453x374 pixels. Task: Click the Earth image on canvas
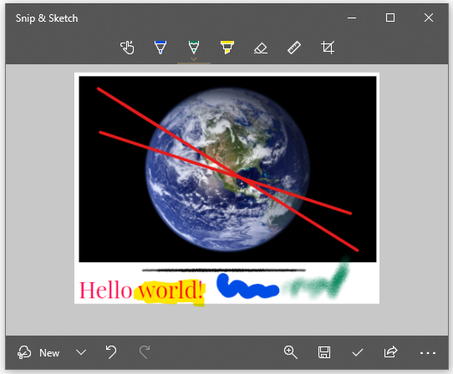click(x=227, y=169)
